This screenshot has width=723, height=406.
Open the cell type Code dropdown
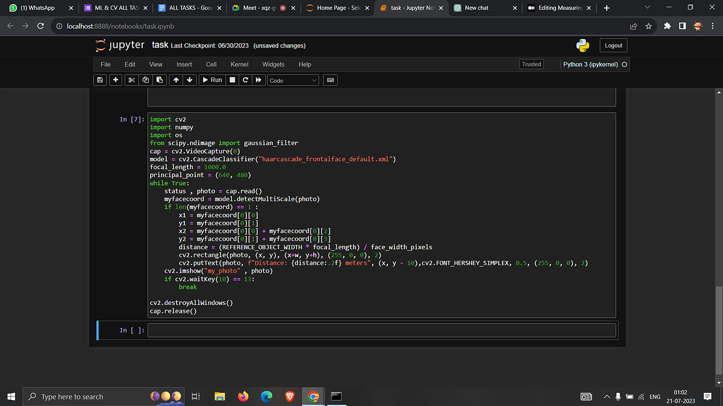(x=293, y=80)
